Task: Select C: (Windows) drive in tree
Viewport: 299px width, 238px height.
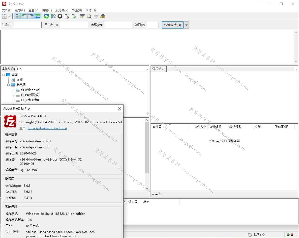Action: pyautogui.click(x=31, y=90)
